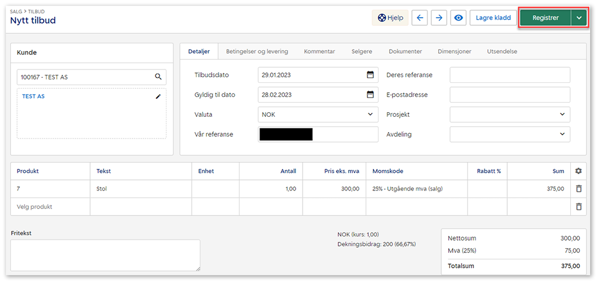Toggle preview with the eye button
Screen dimensions: 596x281
click(x=459, y=18)
